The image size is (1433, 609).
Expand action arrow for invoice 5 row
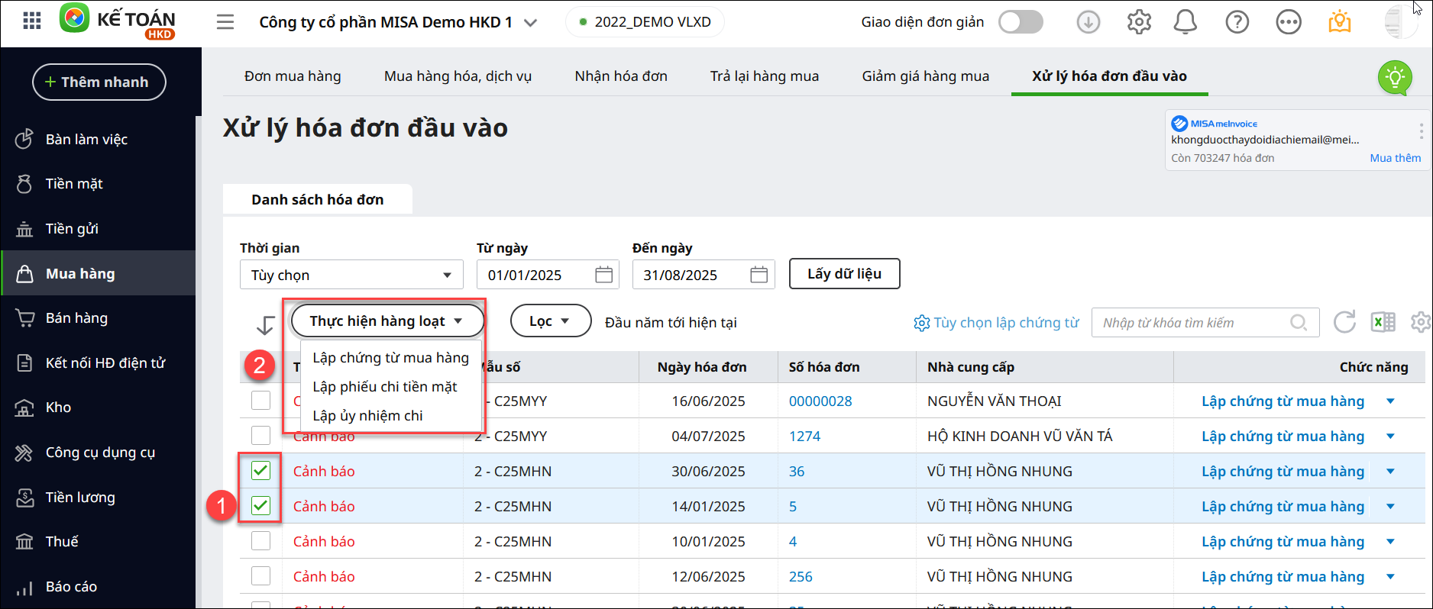coord(1390,507)
